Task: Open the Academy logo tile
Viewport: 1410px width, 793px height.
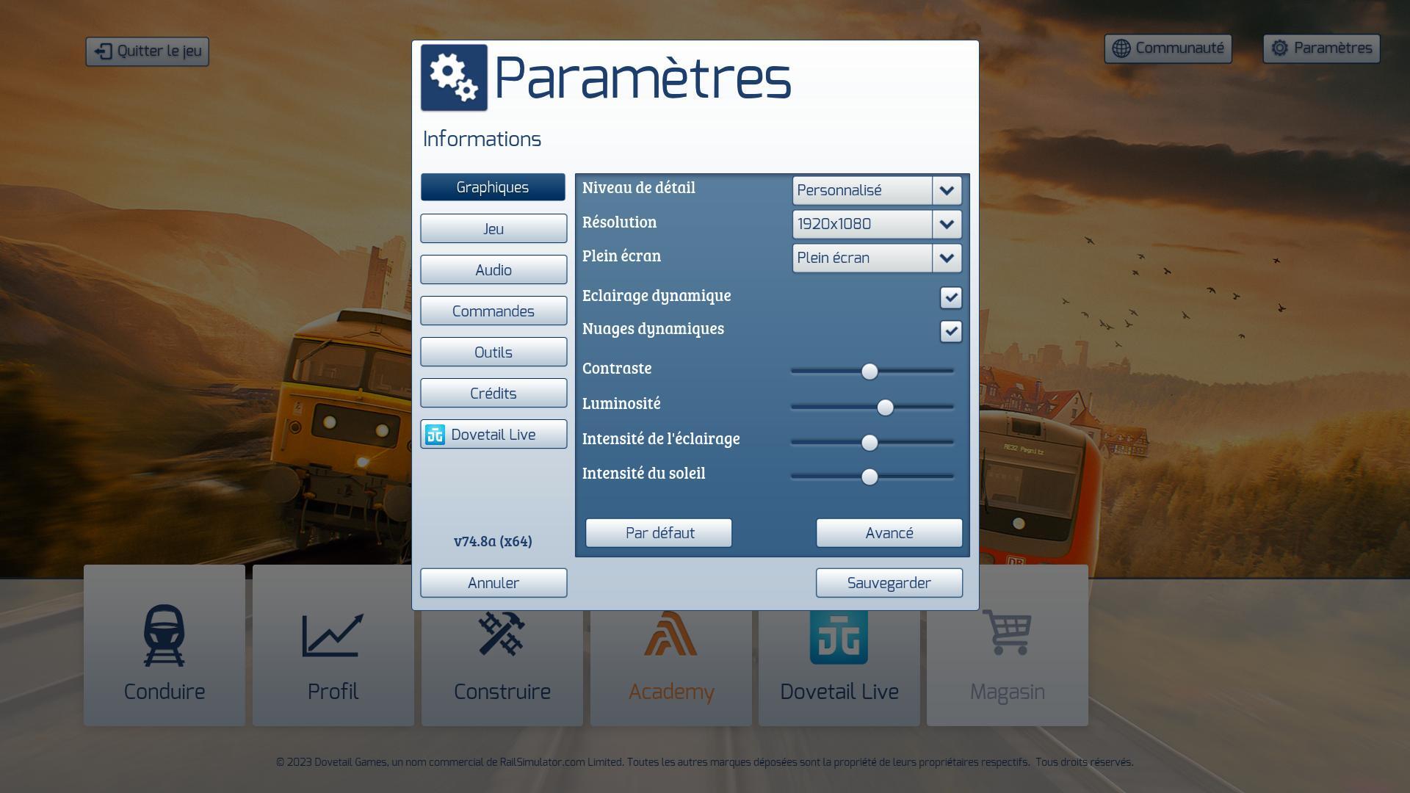Action: [x=670, y=635]
